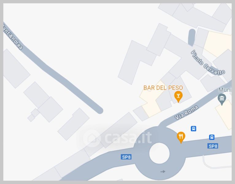The height and width of the screenshot is (184, 235).
Task: Open the municipal building marker icon
Action: tap(222, 99)
